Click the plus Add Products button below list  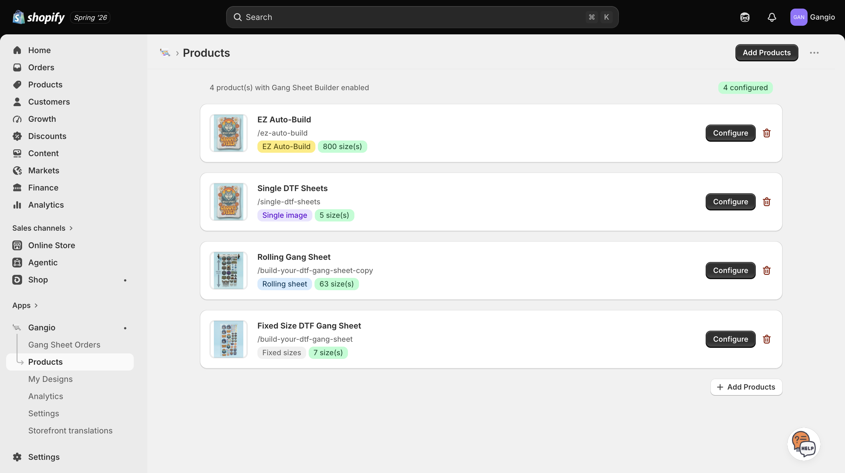(x=746, y=387)
